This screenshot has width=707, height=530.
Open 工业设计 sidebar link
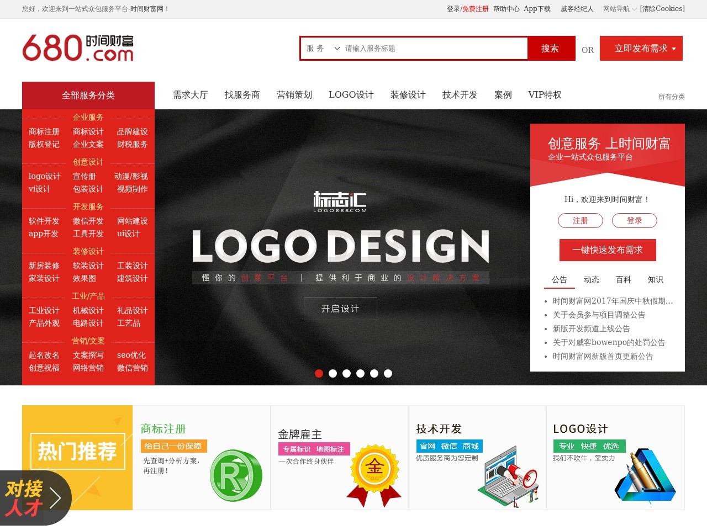pos(44,311)
